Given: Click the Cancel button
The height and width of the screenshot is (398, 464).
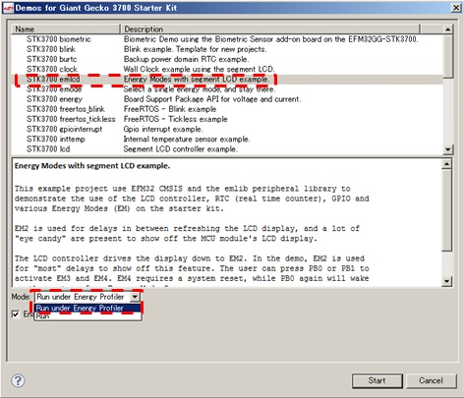Looking at the screenshot, I should click(432, 380).
